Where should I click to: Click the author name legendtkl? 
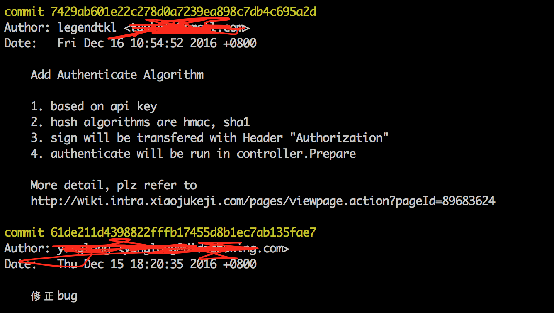click(87, 28)
